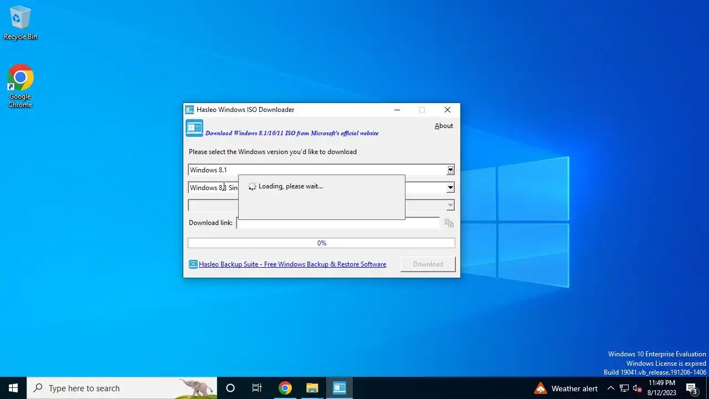709x399 pixels.
Task: Click the clock showing 11:49 PM
Action: (x=662, y=388)
